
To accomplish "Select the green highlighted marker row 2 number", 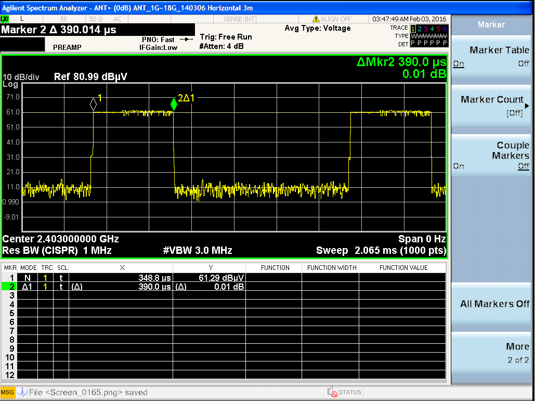I will point(9,287).
